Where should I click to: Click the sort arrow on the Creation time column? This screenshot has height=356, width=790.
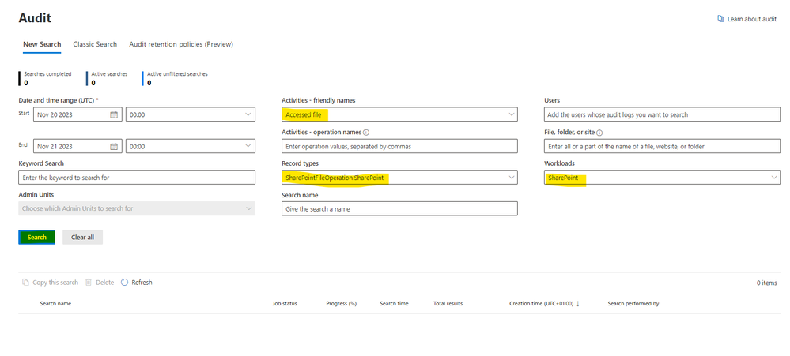[x=578, y=304]
